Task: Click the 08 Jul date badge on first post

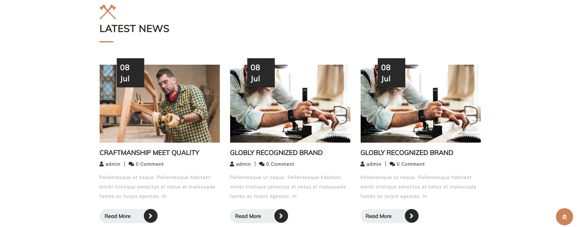Action: pyautogui.click(x=131, y=73)
